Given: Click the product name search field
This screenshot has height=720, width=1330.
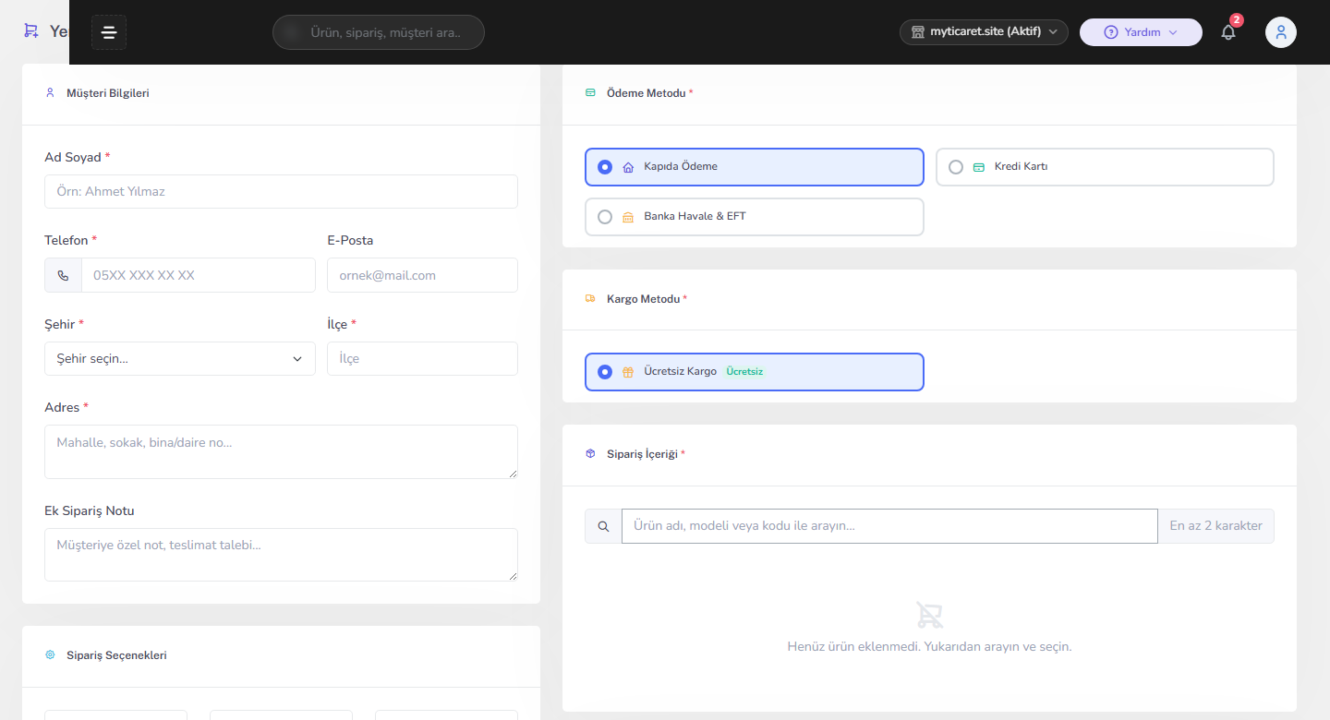Looking at the screenshot, I should pyautogui.click(x=889, y=526).
